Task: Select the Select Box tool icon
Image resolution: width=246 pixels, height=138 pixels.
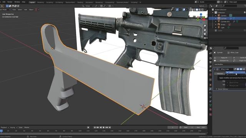Action: click(x=2, y=6)
